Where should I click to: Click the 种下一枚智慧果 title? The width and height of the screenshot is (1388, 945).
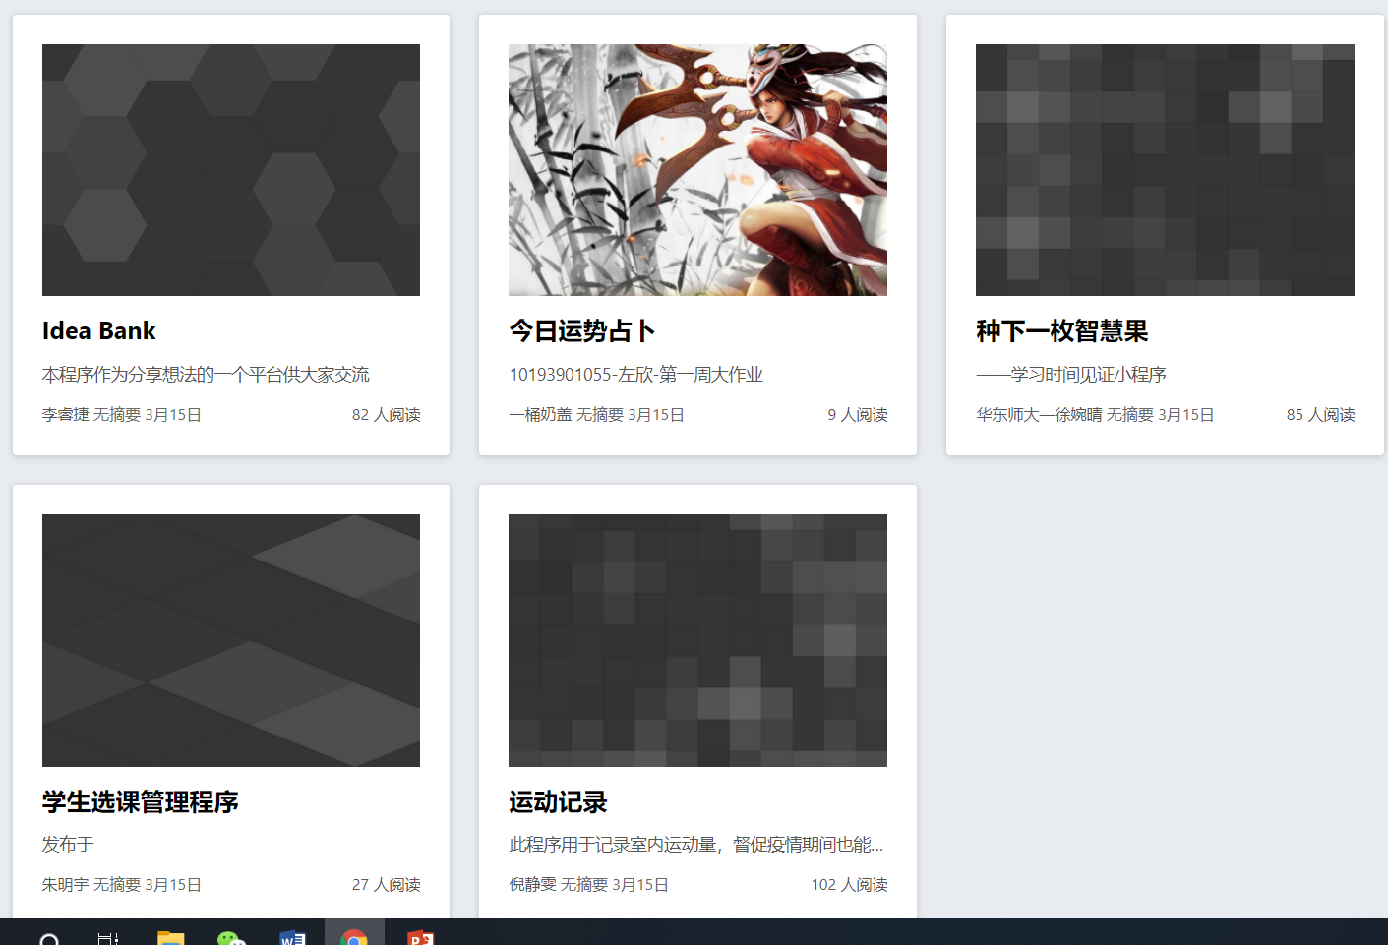[x=1061, y=331]
